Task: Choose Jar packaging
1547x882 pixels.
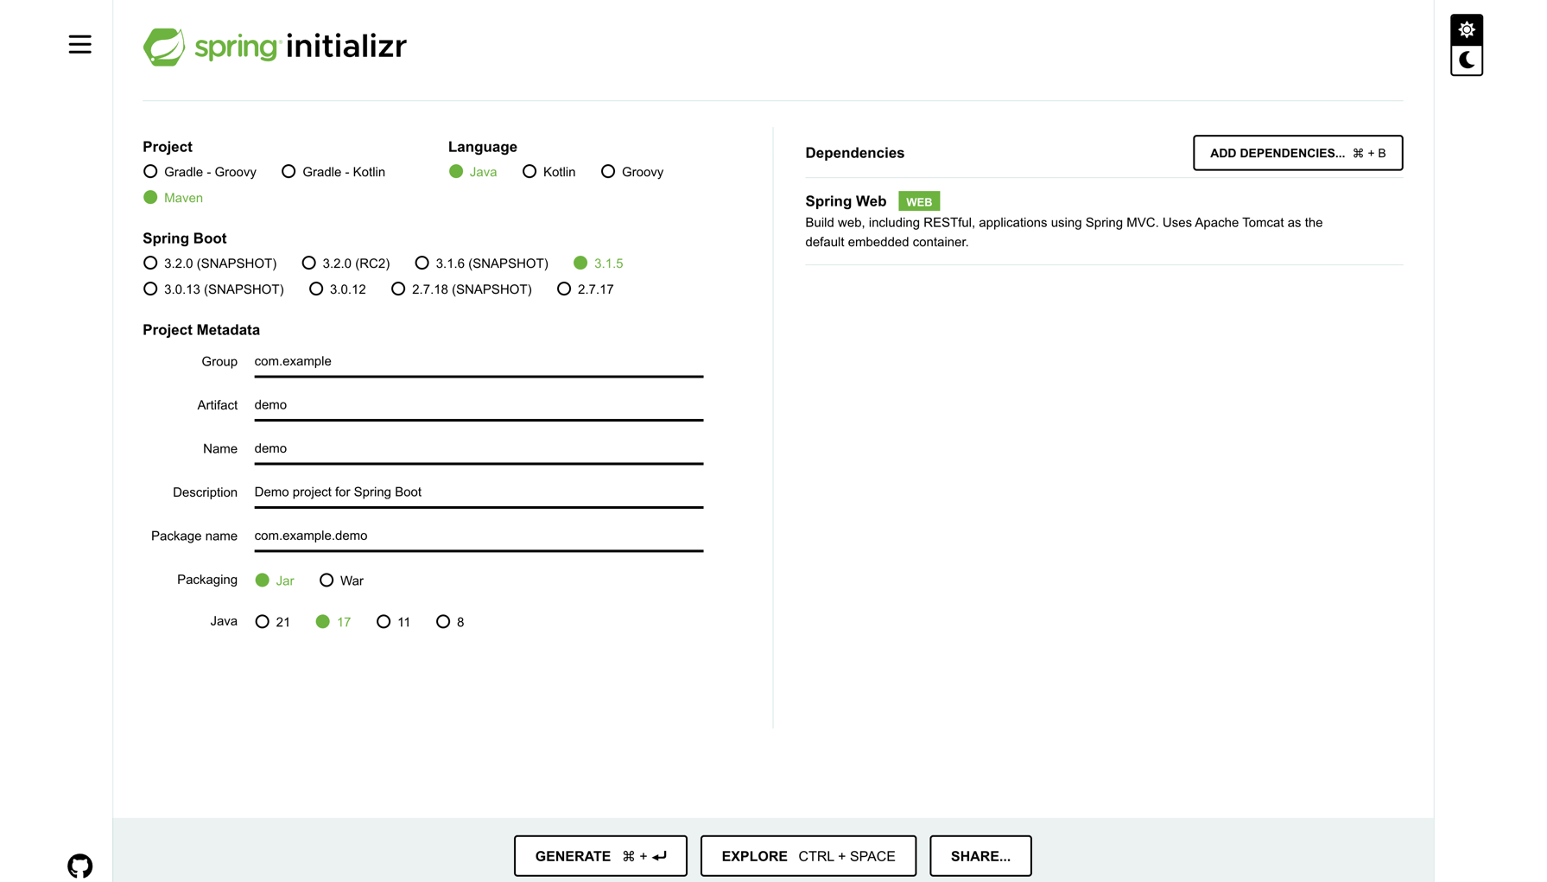Action: [275, 581]
